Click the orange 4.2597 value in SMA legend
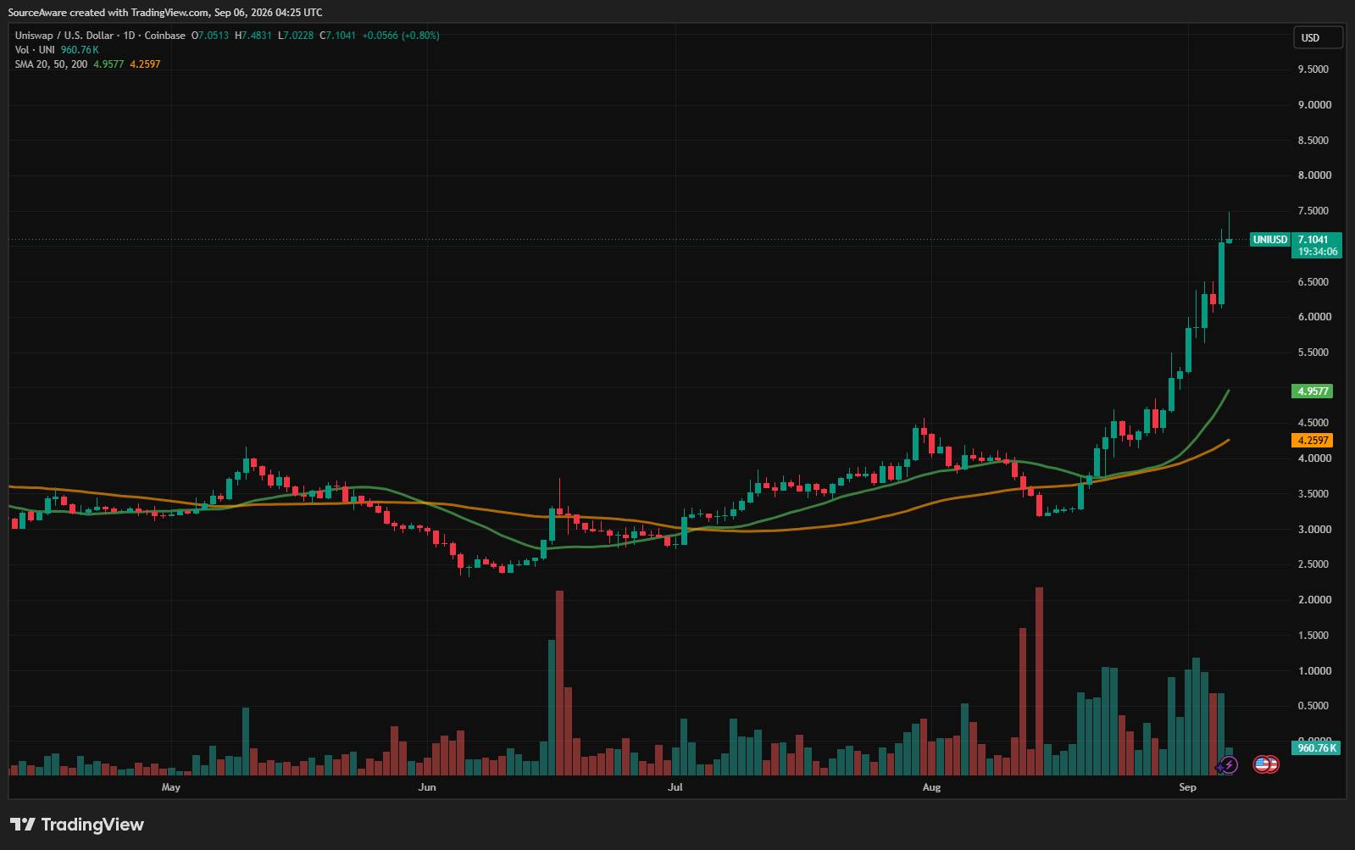Viewport: 1355px width, 850px height. tap(145, 64)
